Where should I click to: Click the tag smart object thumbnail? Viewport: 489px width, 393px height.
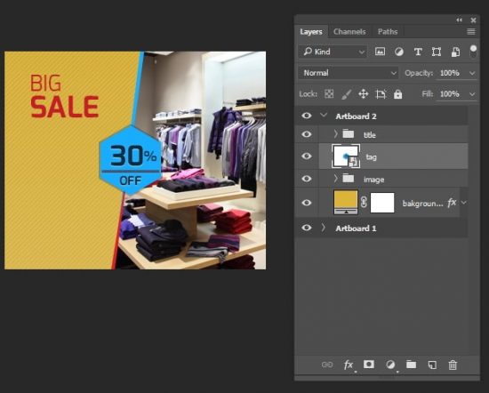tap(346, 156)
